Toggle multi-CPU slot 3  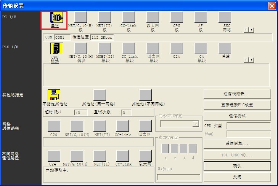click(183, 148)
